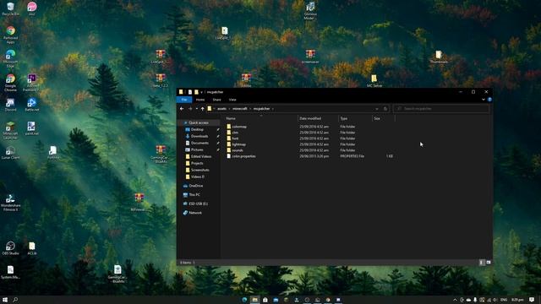
Task: Select the Google Chrome desktop shortcut
Action: coord(10,83)
